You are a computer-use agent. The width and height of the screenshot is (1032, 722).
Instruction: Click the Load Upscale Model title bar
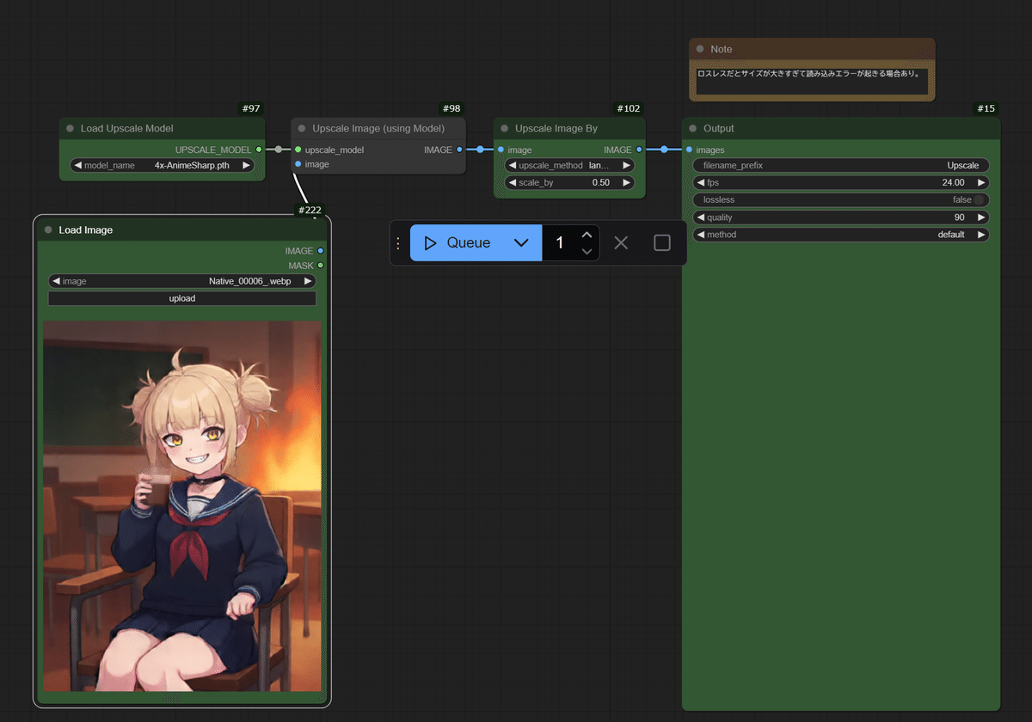click(162, 129)
